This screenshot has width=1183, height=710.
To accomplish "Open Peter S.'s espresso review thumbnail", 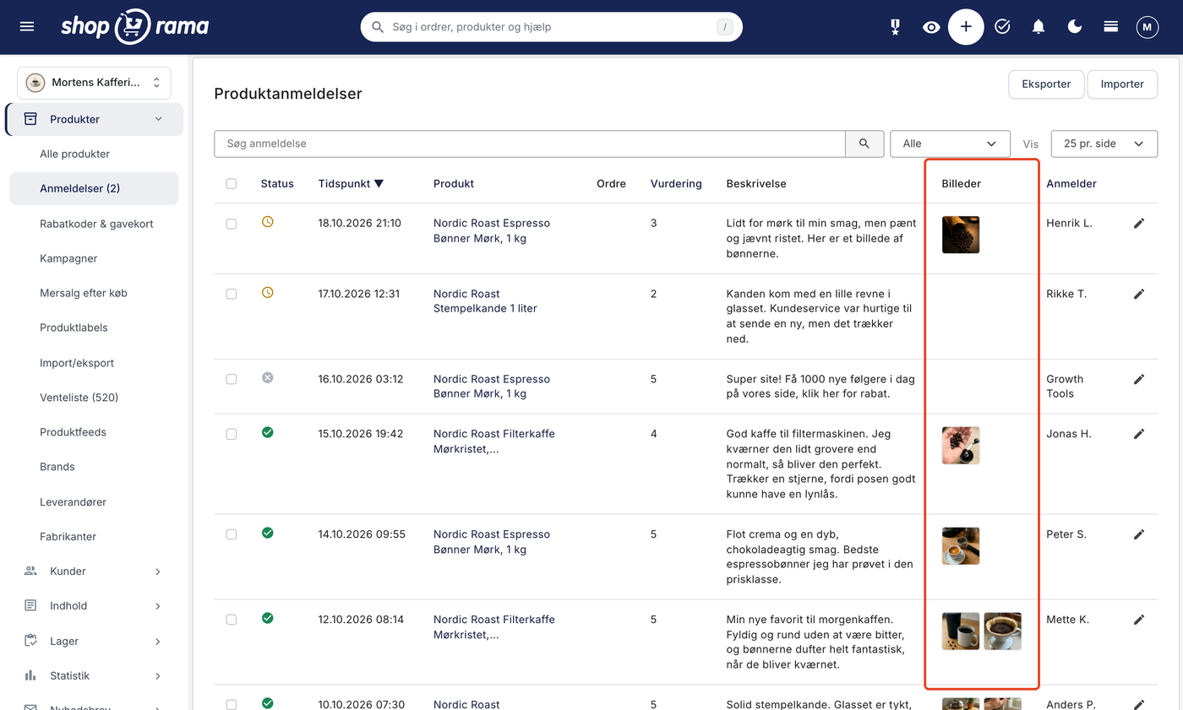I will click(961, 546).
